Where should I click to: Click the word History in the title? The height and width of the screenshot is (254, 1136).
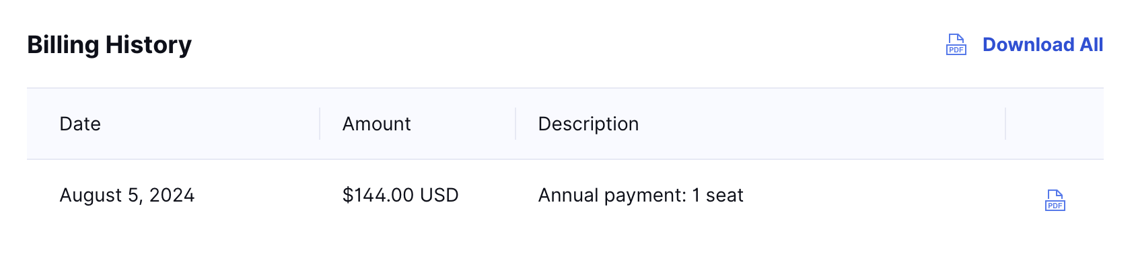pyautogui.click(x=149, y=44)
